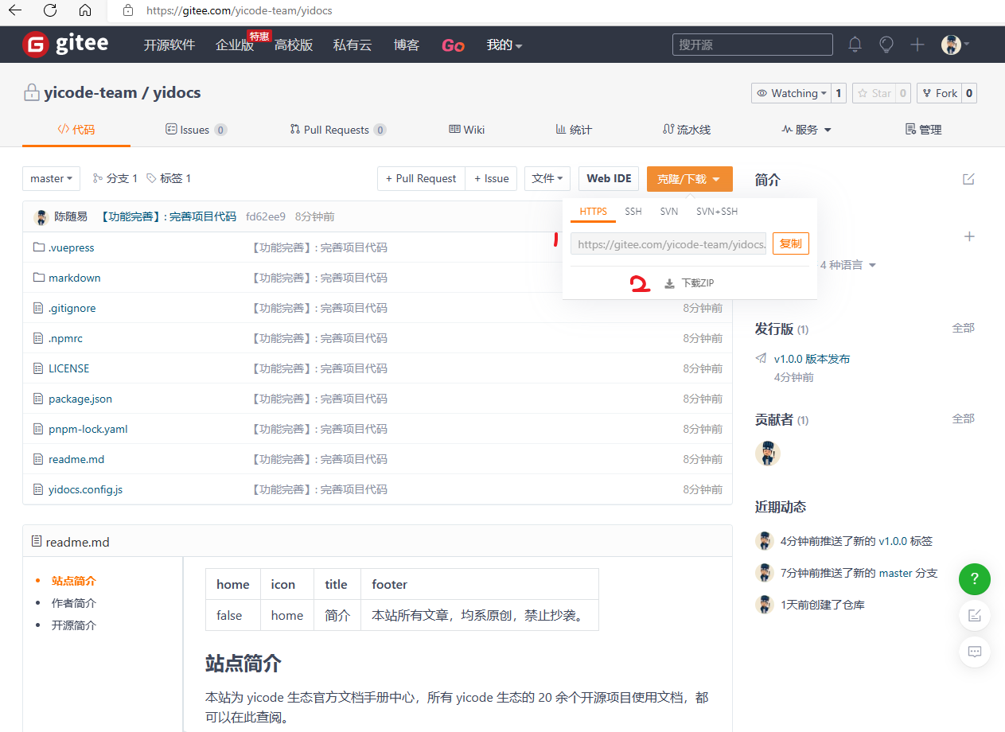This screenshot has height=732, width=1005.
Task: Open the Wiki tab
Action: [x=467, y=130]
